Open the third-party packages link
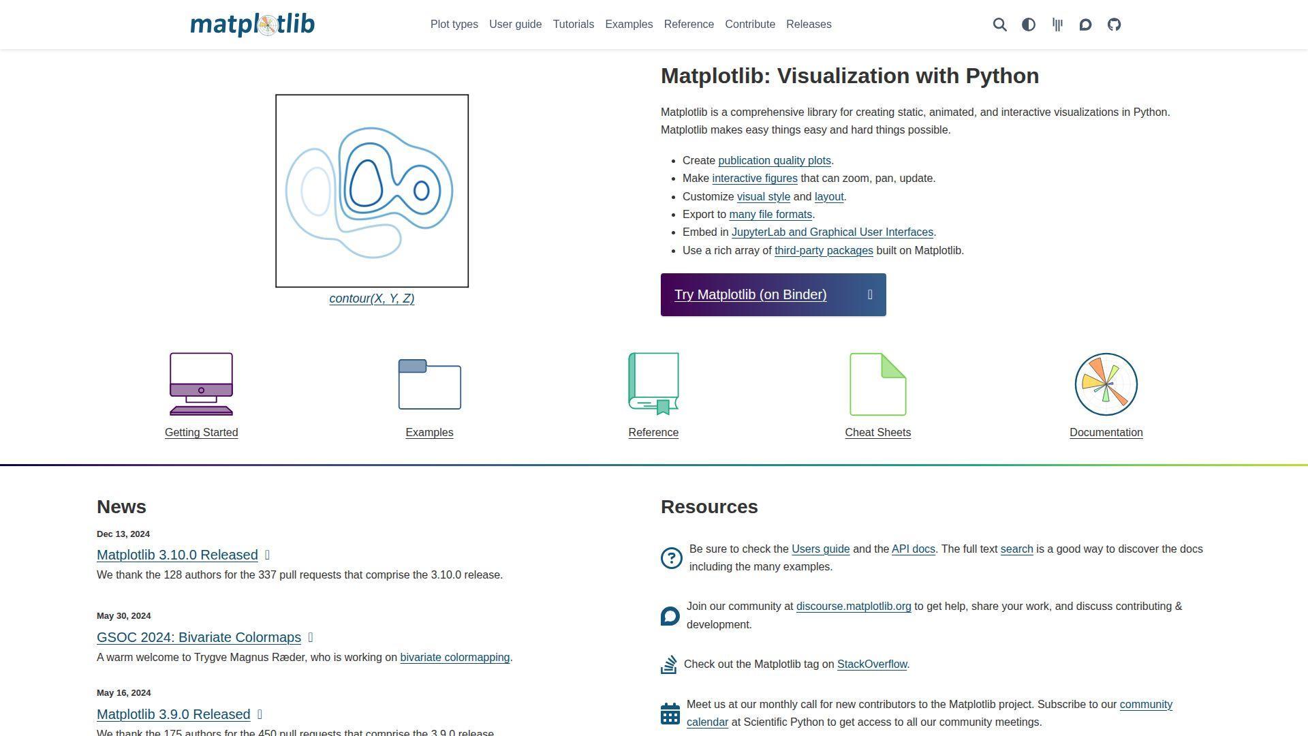1308x736 pixels. [x=823, y=250]
